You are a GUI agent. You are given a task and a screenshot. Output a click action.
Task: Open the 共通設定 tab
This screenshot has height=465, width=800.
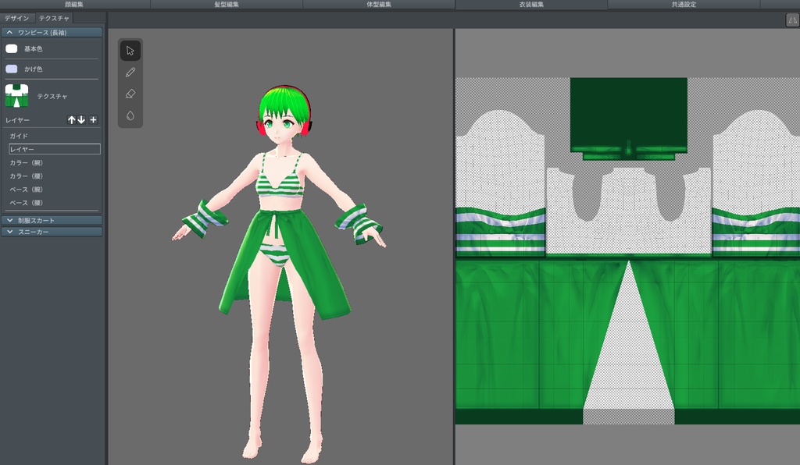pyautogui.click(x=684, y=5)
